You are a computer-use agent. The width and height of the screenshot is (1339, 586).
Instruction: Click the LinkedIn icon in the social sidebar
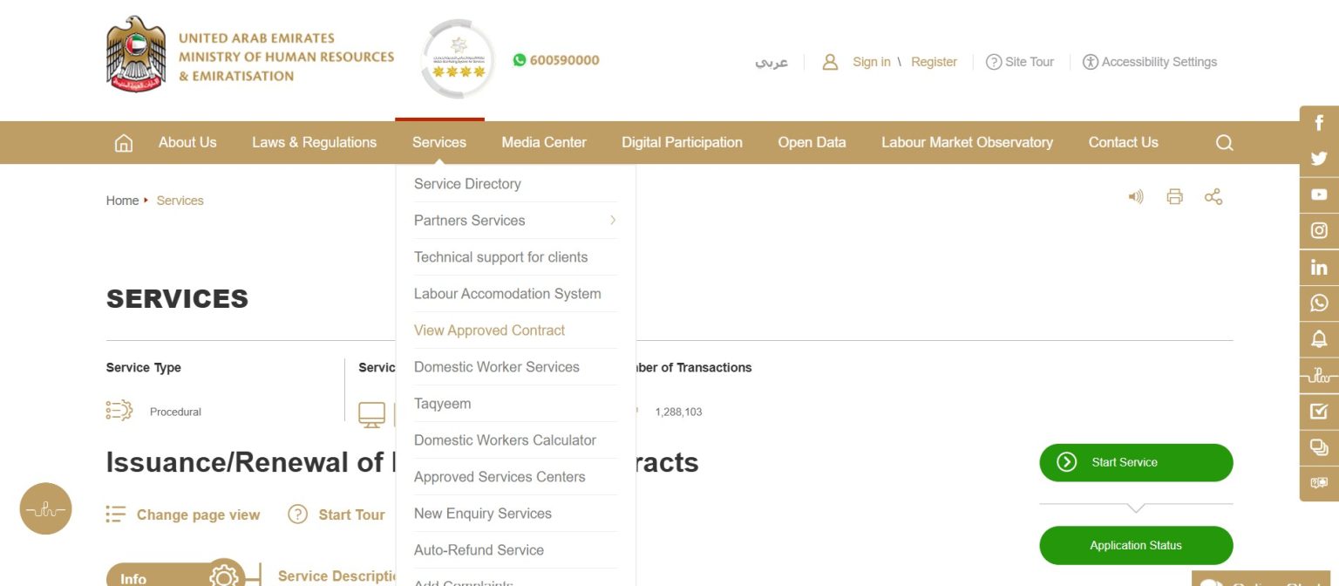[x=1319, y=267]
